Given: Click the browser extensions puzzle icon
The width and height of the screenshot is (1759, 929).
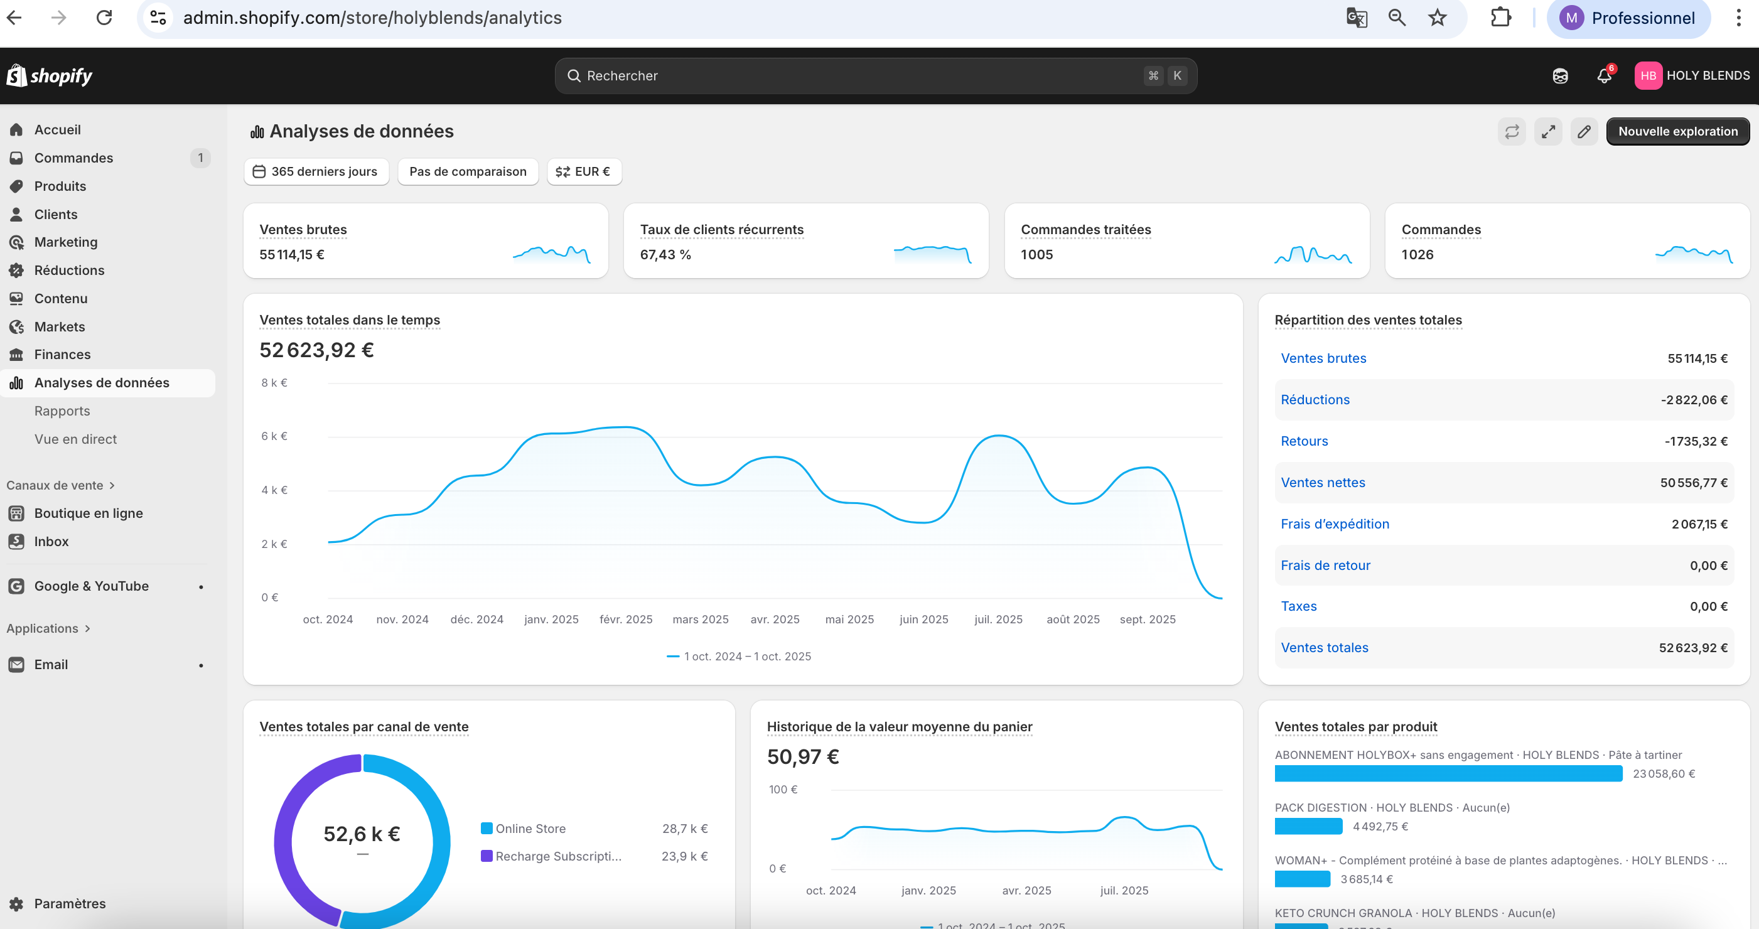Looking at the screenshot, I should tap(1500, 18).
